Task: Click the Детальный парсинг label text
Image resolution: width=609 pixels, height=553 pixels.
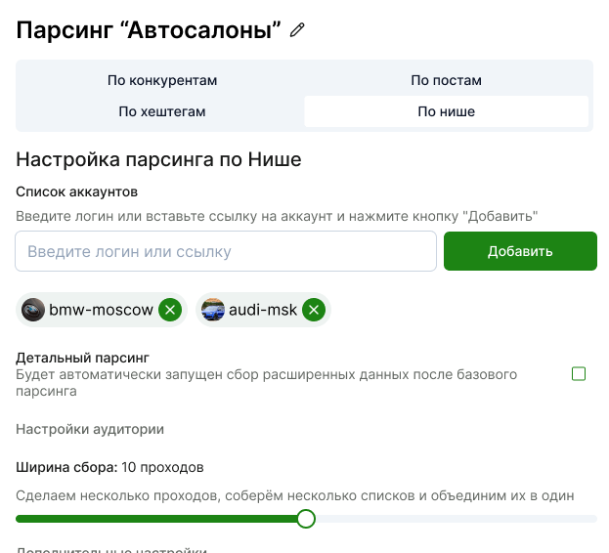Action: click(82, 358)
